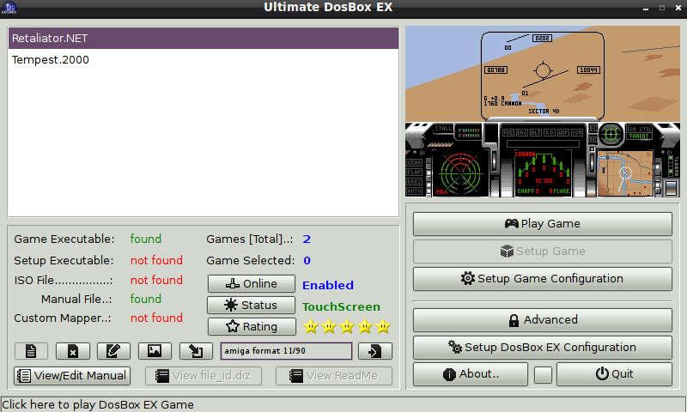Viewport: 687px width, 412px height.
Task: Click the picture image icon button
Action: (155, 351)
